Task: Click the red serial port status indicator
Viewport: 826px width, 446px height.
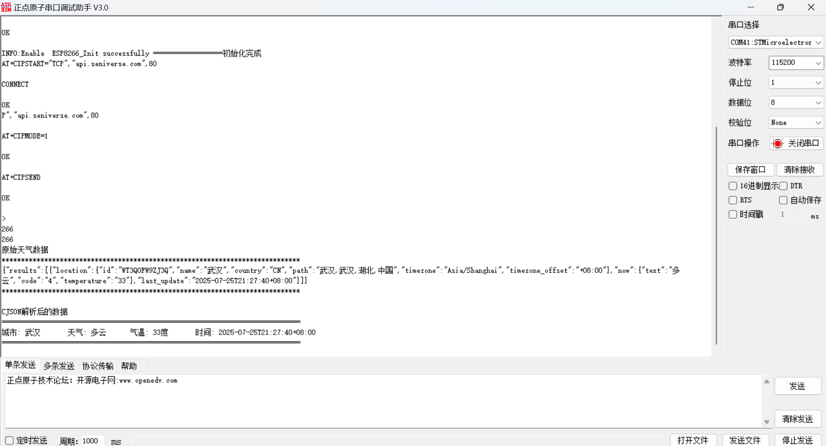Action: [778, 143]
